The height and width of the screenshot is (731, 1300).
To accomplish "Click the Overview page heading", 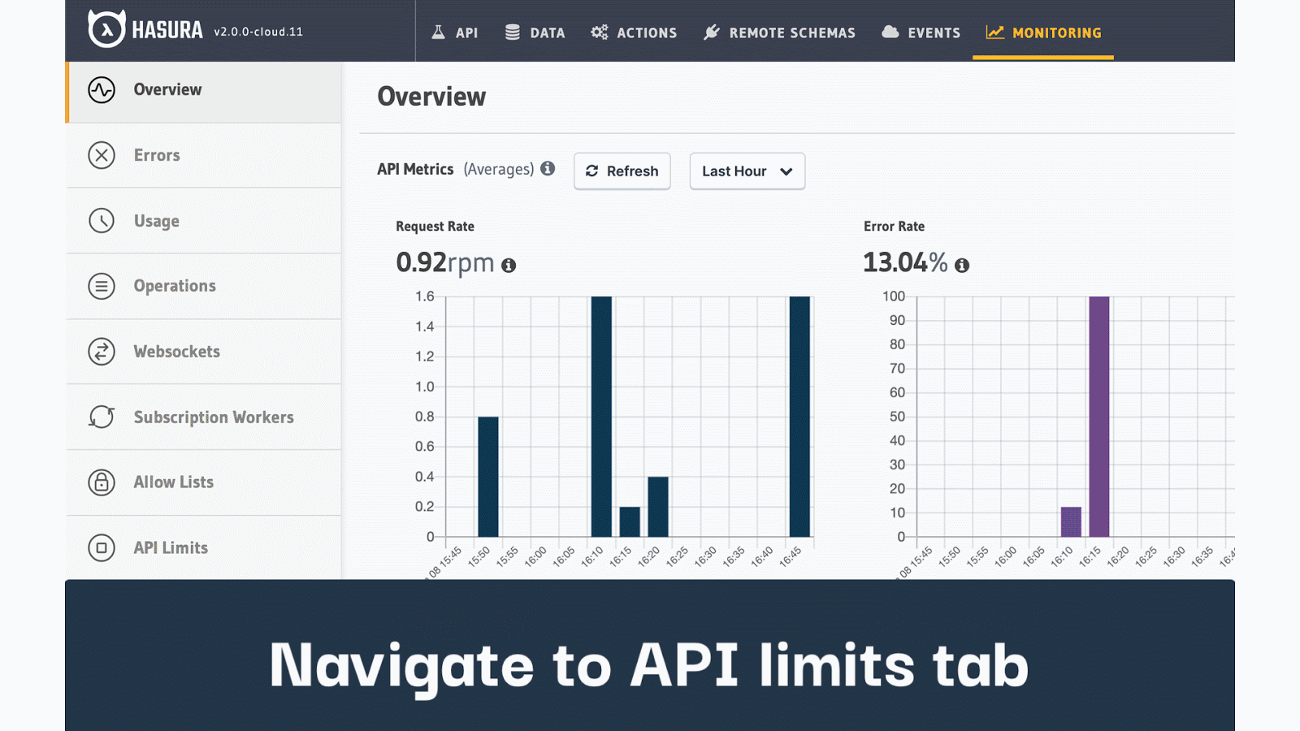I will coord(431,97).
